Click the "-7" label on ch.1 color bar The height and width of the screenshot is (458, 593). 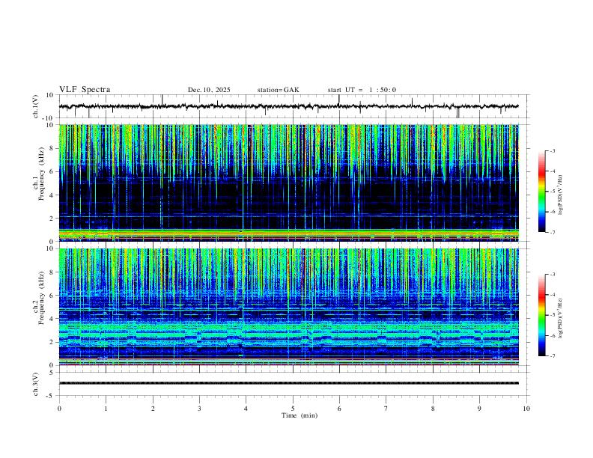pyautogui.click(x=552, y=232)
